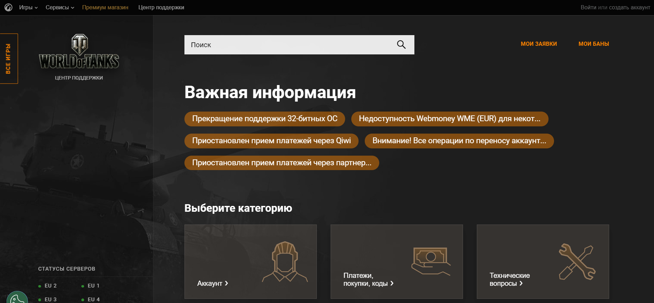Open Приостановлен прием платежей через партнер notice

point(282,163)
